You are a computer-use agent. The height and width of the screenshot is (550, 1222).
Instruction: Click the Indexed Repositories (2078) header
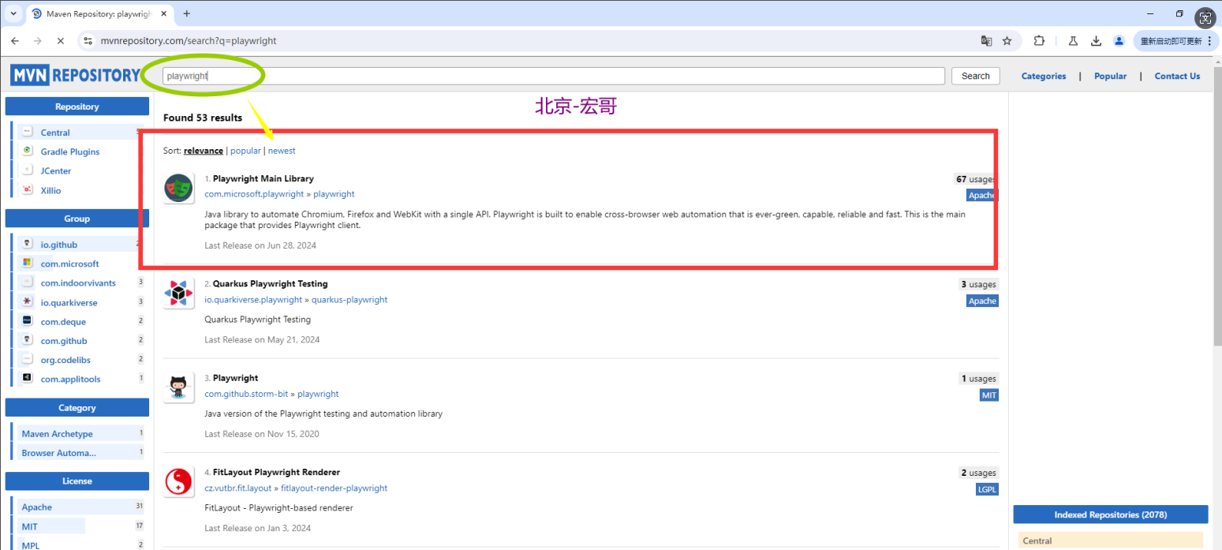[1111, 514]
